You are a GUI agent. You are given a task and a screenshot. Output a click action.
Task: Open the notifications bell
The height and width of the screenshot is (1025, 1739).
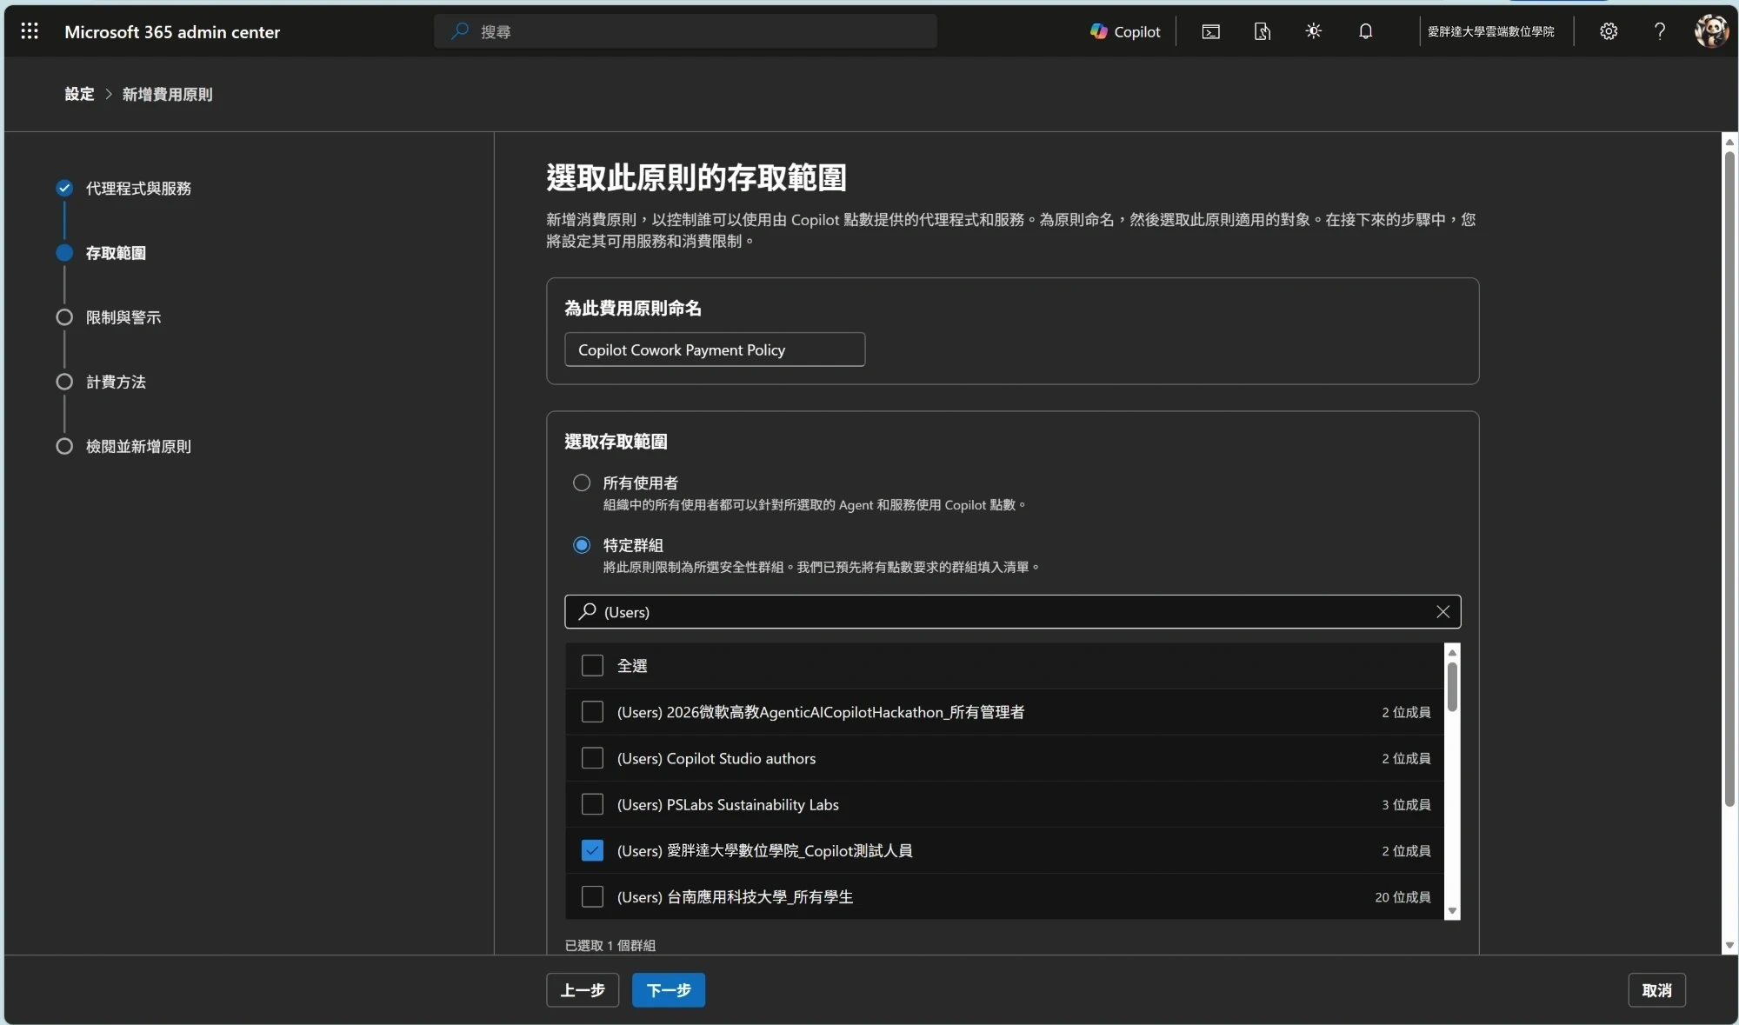(1365, 31)
